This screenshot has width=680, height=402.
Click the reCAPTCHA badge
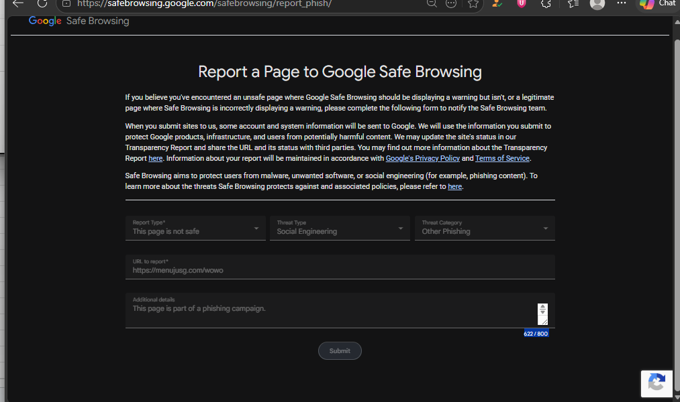(657, 383)
